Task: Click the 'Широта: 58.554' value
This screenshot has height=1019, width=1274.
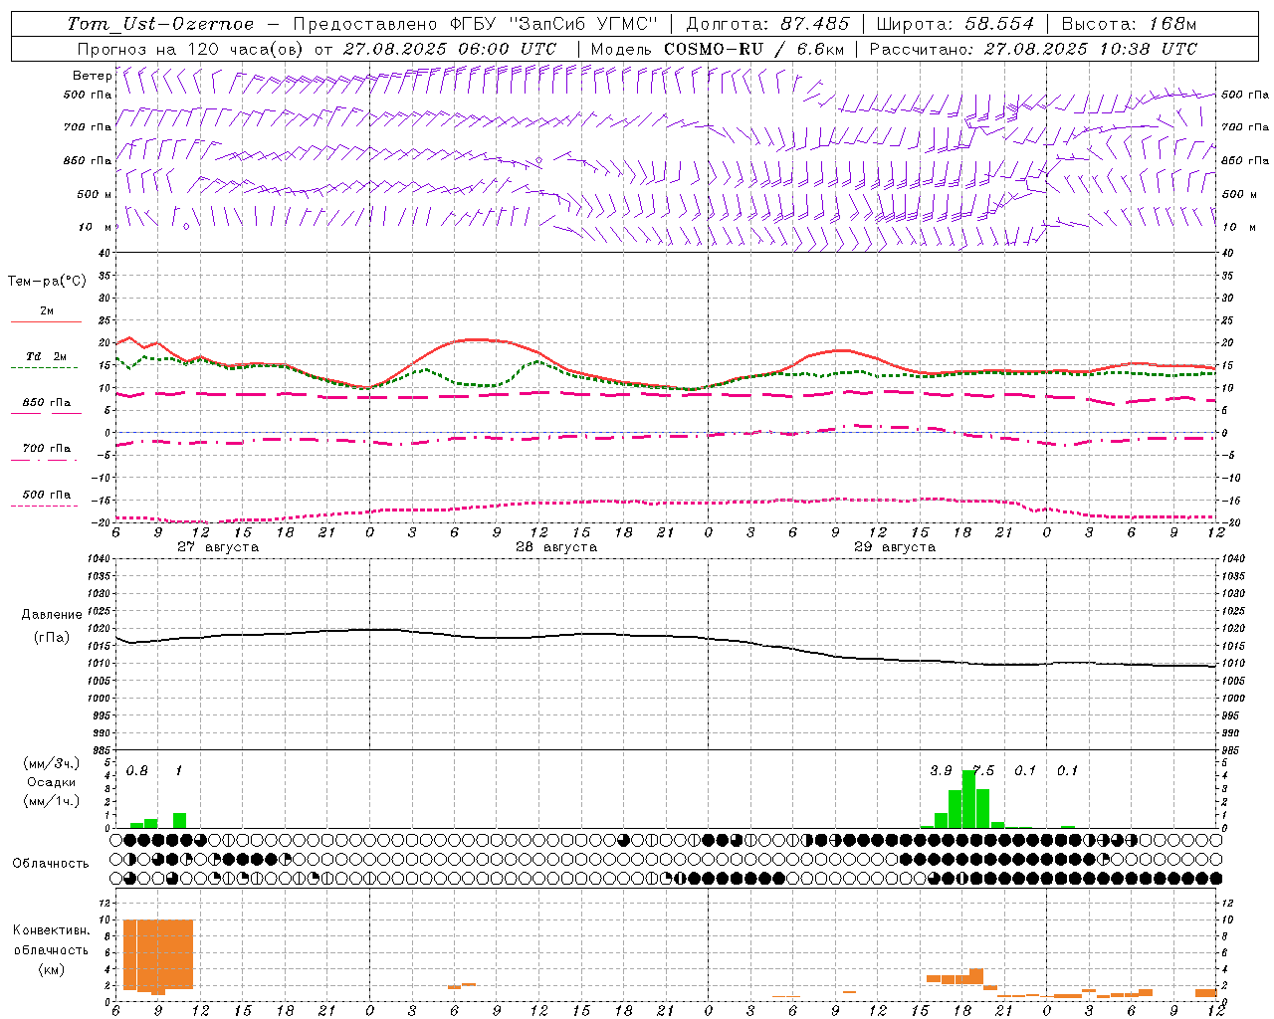Action: click(x=955, y=24)
